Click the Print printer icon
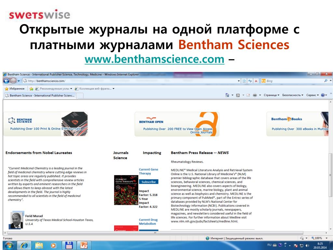The image size is (333, 250). pos(255,95)
